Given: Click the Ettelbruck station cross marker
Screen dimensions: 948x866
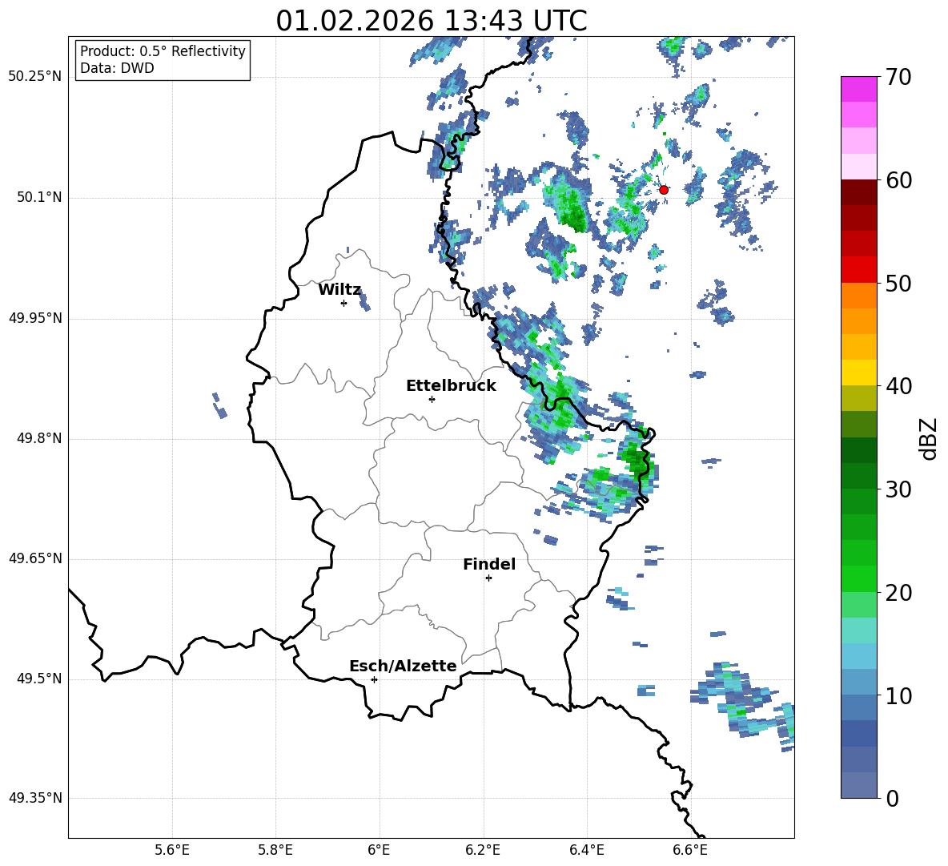Looking at the screenshot, I should tap(432, 399).
